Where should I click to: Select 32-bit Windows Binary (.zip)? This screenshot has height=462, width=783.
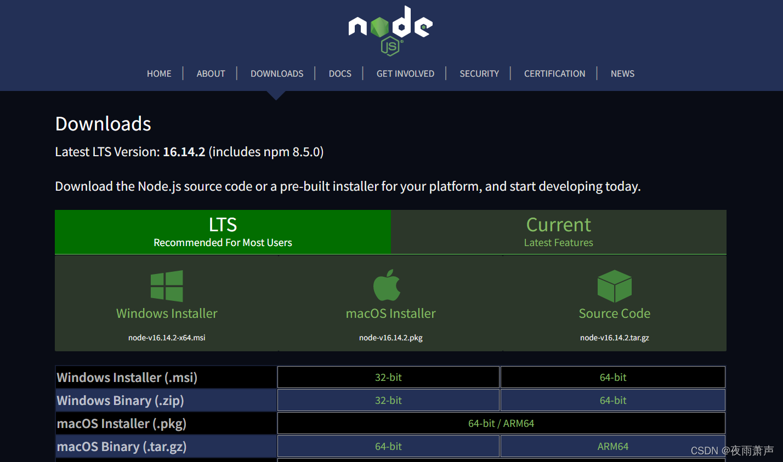pyautogui.click(x=388, y=400)
